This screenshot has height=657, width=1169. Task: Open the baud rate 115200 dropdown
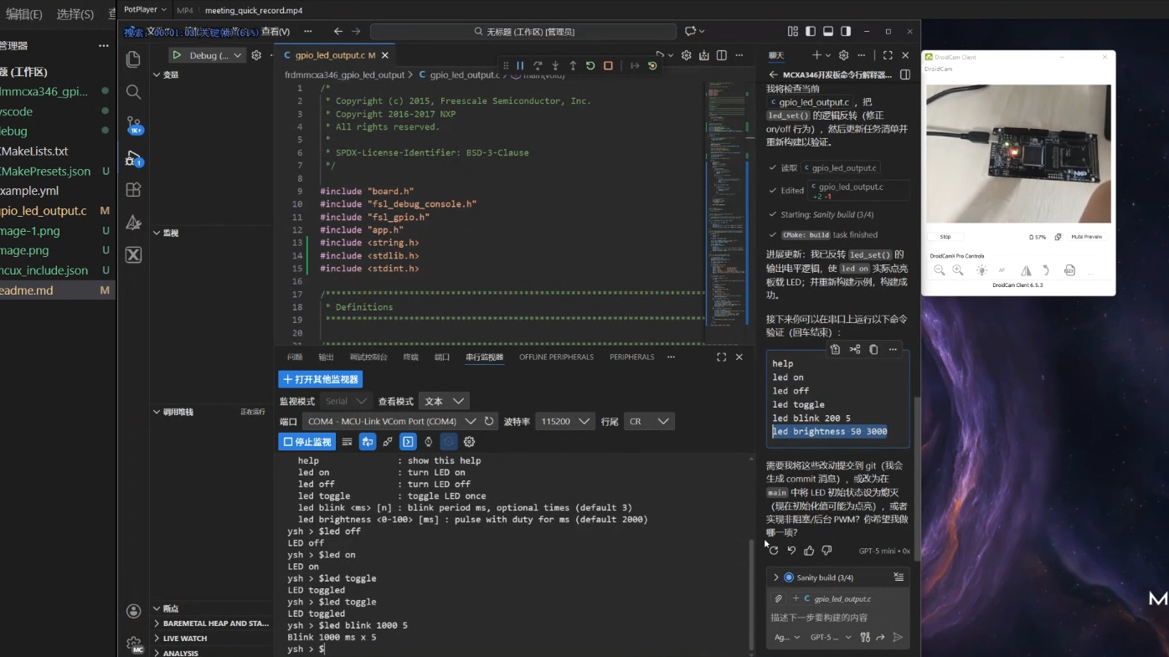564,421
